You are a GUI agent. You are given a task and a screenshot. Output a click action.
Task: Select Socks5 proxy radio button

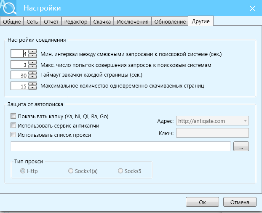[x=121, y=171]
